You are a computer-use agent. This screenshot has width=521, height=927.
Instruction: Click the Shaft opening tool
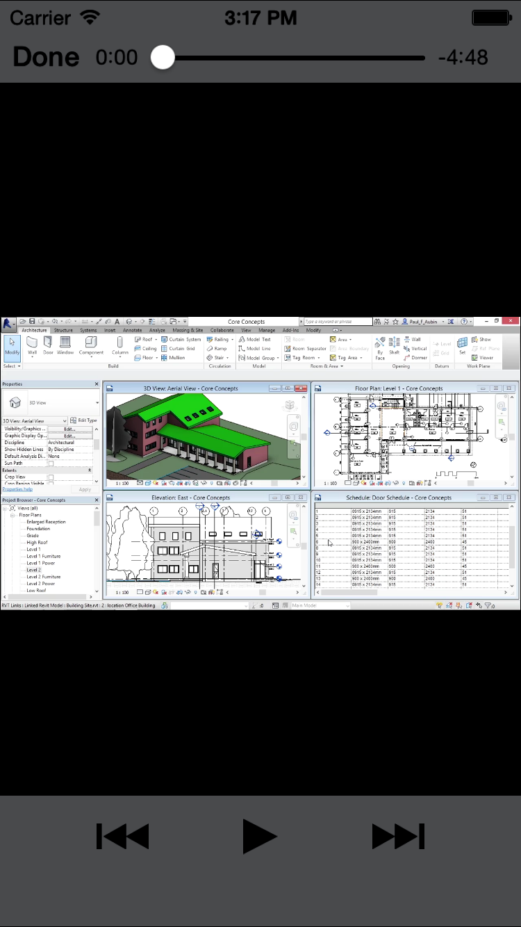(395, 346)
